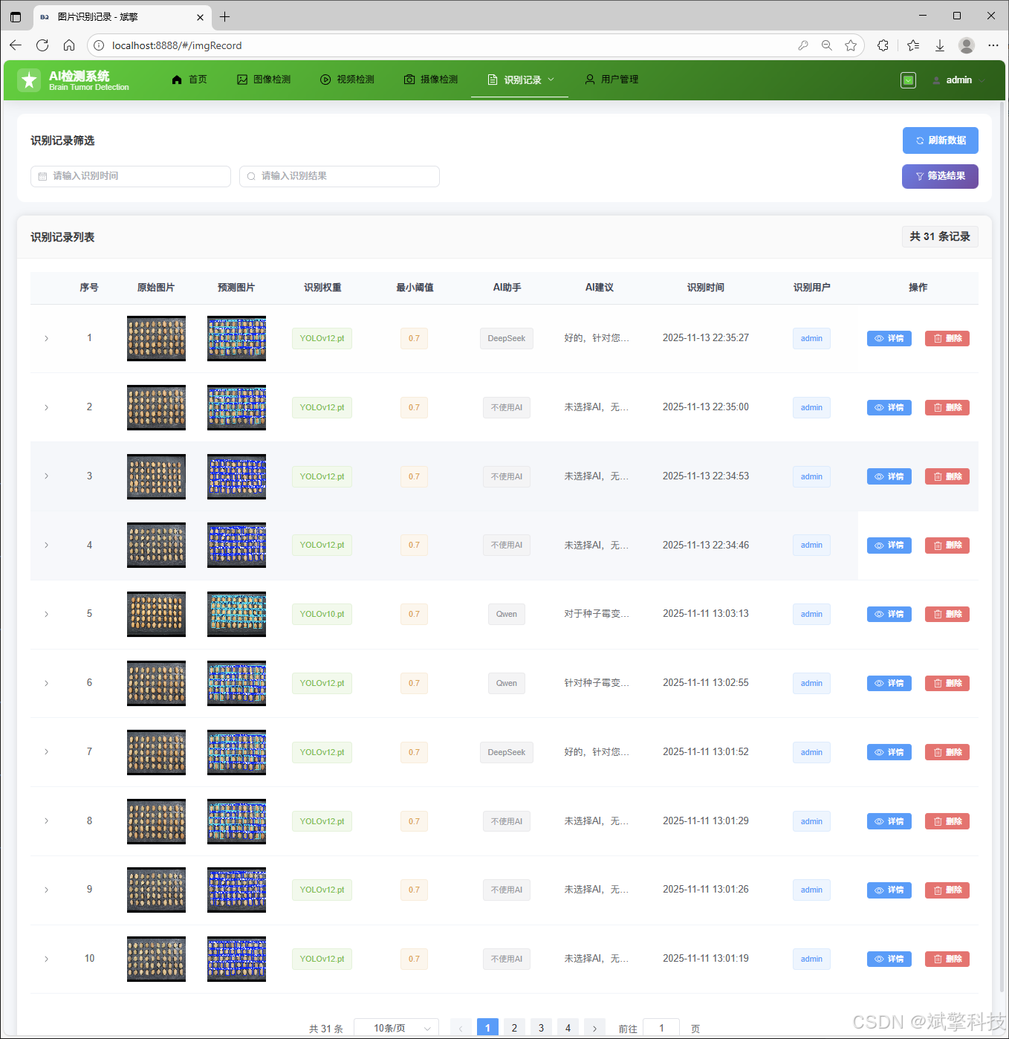This screenshot has width=1009, height=1039.
Task: Click the browser back arrow
Action: (16, 45)
